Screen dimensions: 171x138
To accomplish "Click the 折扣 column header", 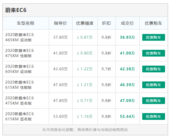I will (106, 23).
